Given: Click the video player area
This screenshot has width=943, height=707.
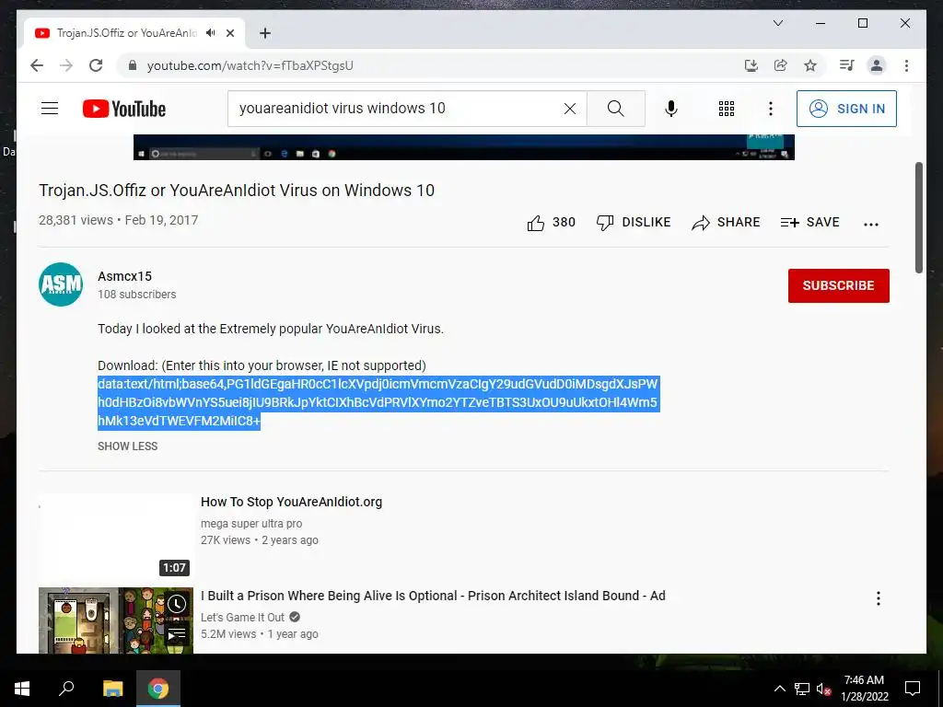Looking at the screenshot, I should tap(464, 147).
